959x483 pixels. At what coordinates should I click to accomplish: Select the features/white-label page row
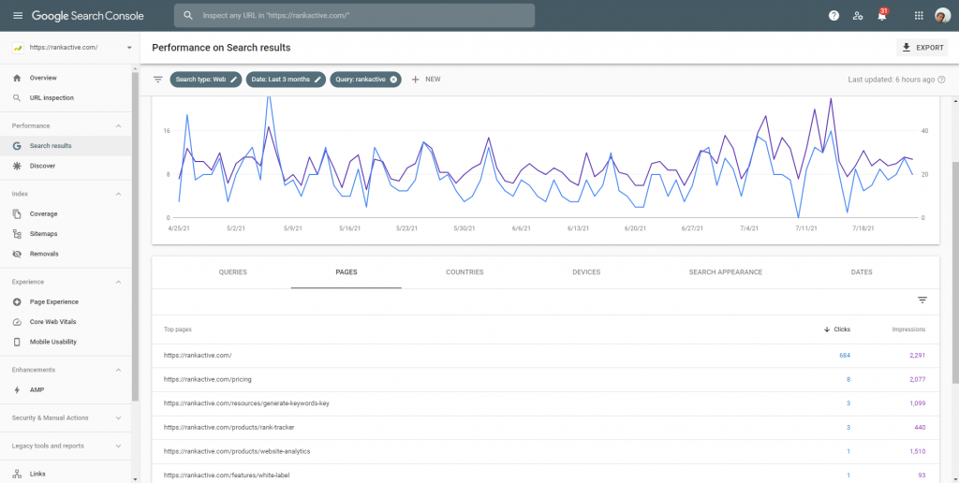pyautogui.click(x=546, y=476)
